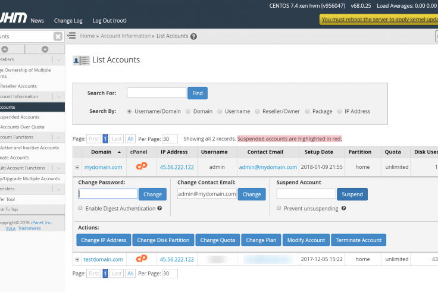The width and height of the screenshot is (438, 292).
Task: Click the WHM logo
Action: pyautogui.click(x=13, y=18)
